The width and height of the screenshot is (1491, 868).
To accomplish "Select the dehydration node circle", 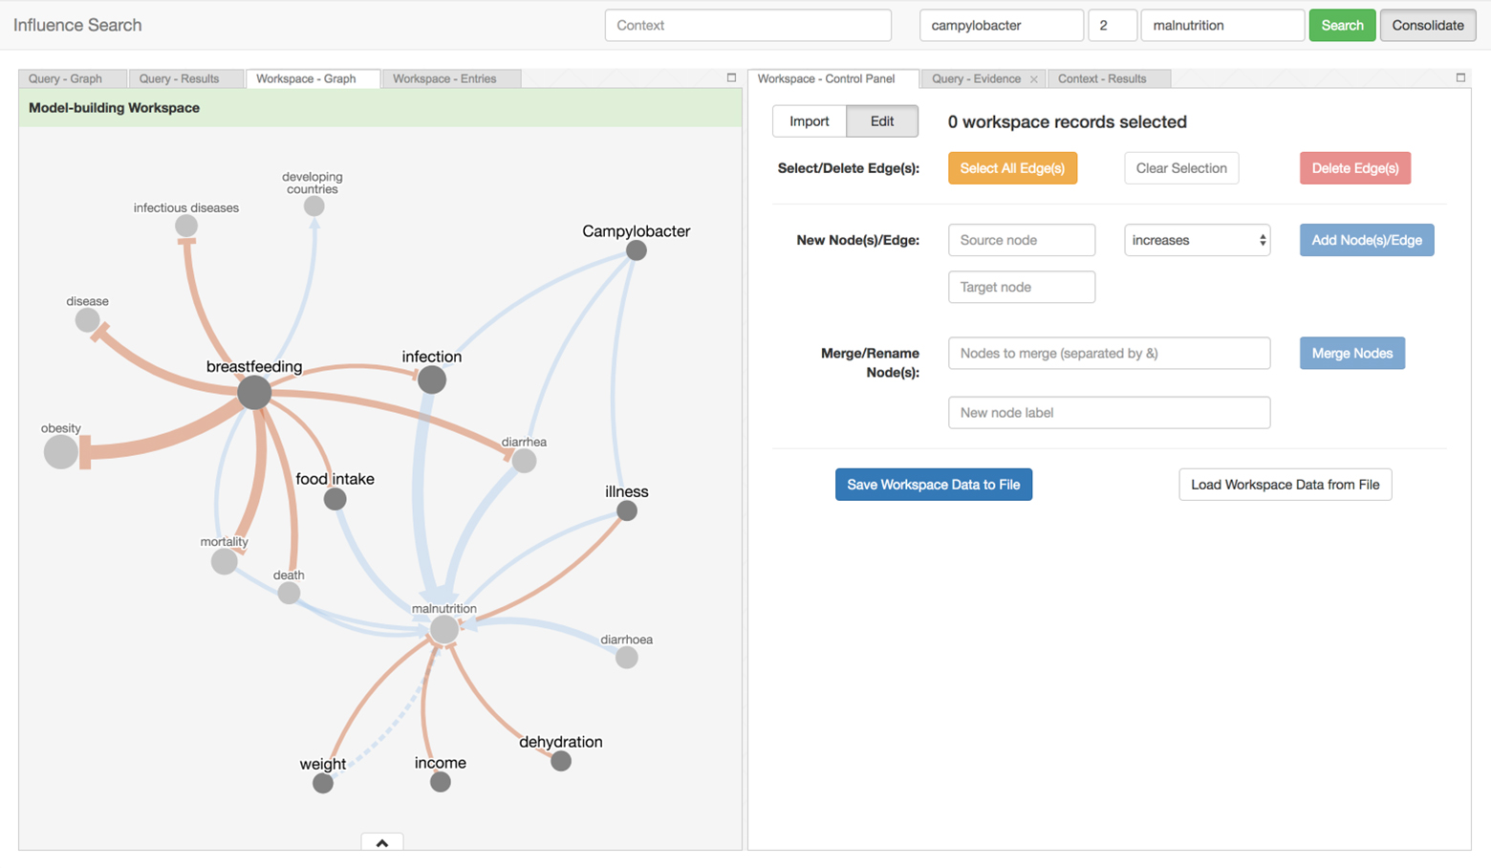I will coord(561,761).
